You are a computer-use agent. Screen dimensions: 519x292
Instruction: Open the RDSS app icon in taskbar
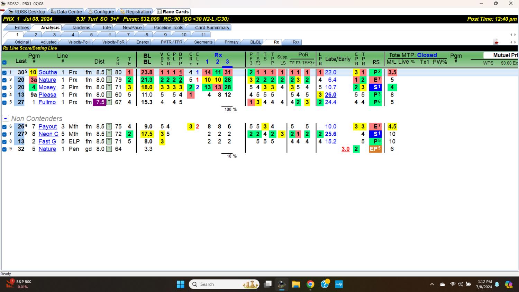pyautogui.click(x=282, y=284)
